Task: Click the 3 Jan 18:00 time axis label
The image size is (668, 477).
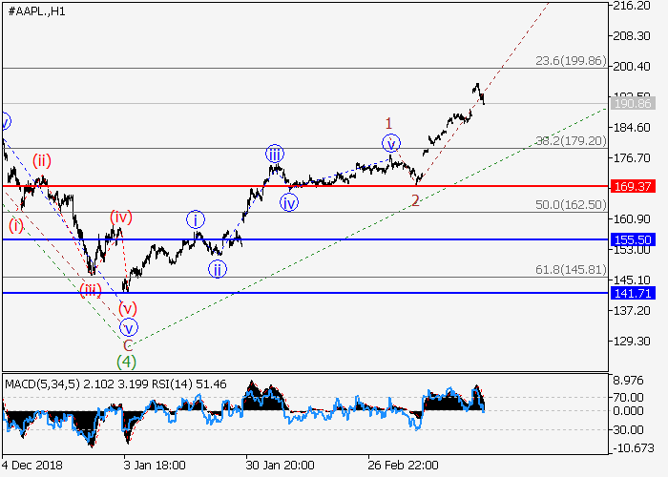Action: pos(155,466)
